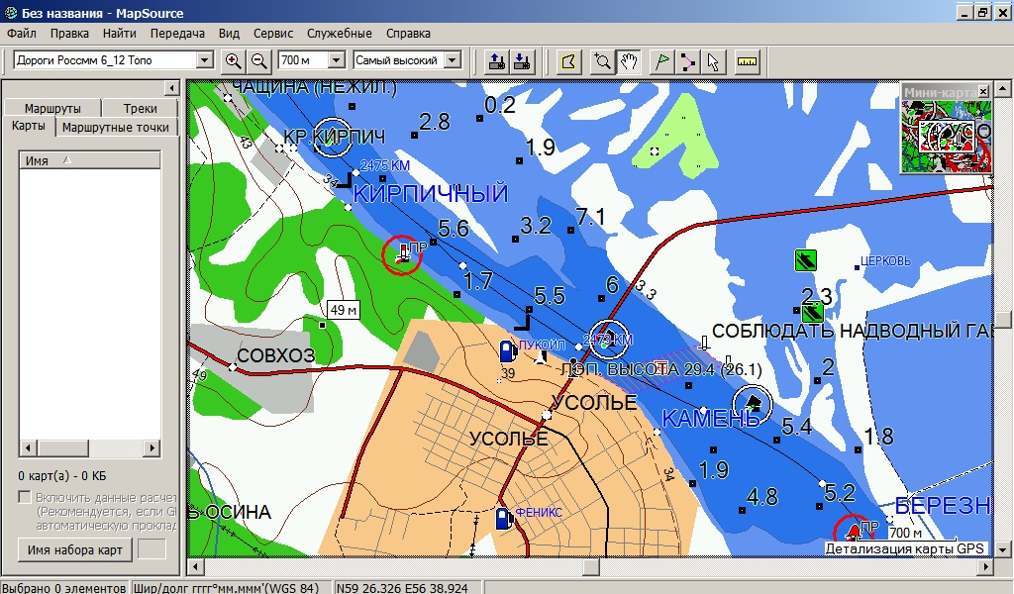Open the Сервис menu
Image resolution: width=1014 pixels, height=594 pixels.
273,34
